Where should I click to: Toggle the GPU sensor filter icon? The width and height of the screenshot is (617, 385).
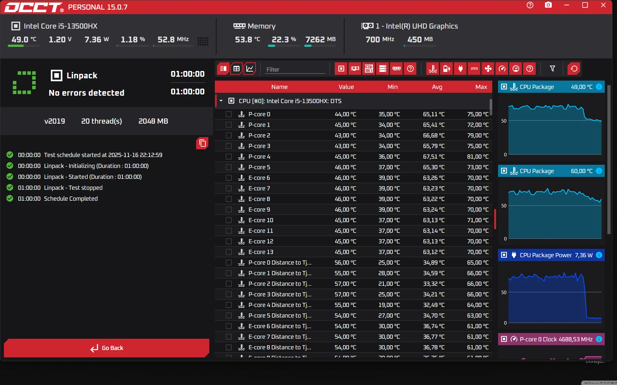click(355, 69)
